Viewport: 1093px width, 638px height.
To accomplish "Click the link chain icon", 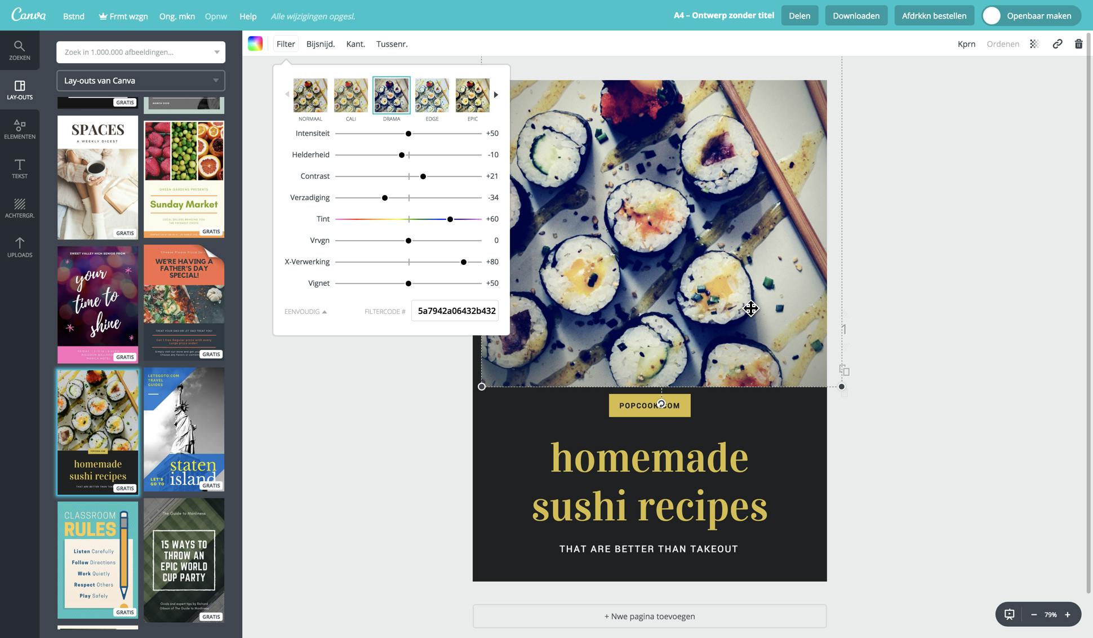I will point(1058,44).
